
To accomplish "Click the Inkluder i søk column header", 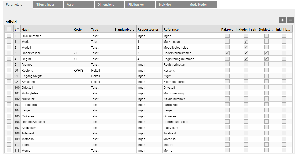I will tap(246, 29).
